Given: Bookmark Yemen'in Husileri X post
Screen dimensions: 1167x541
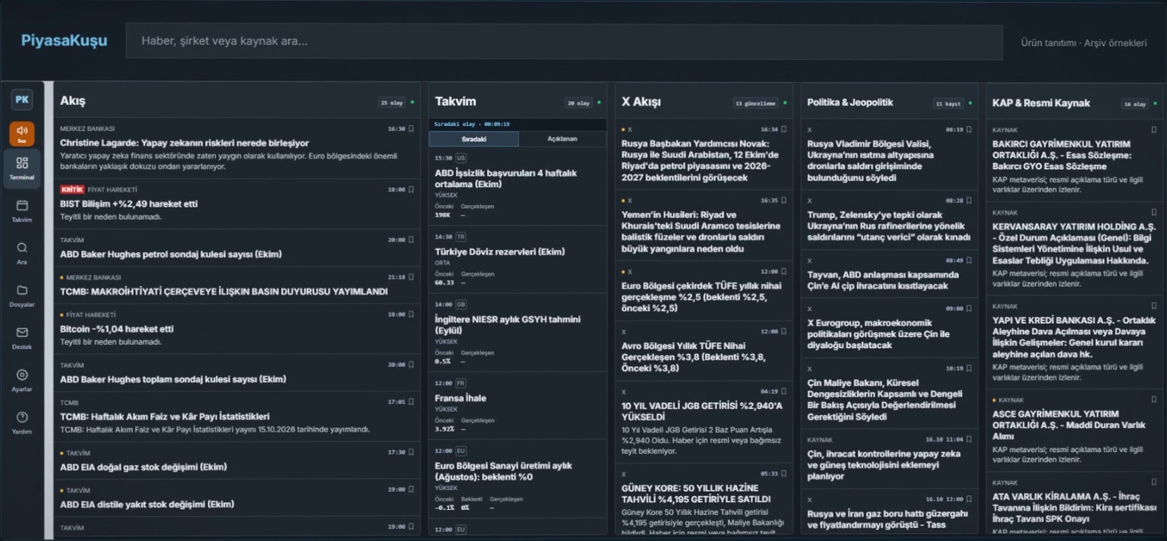Looking at the screenshot, I should point(783,201).
